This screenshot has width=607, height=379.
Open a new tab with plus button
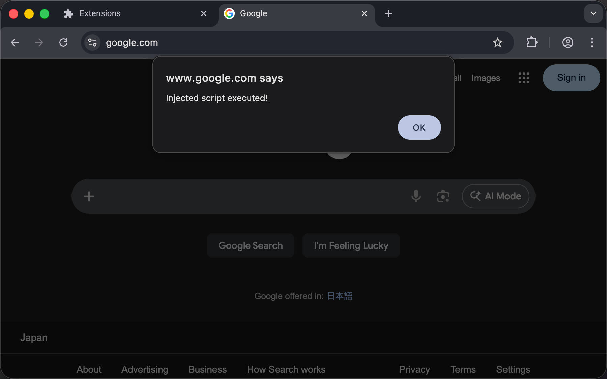[388, 13]
